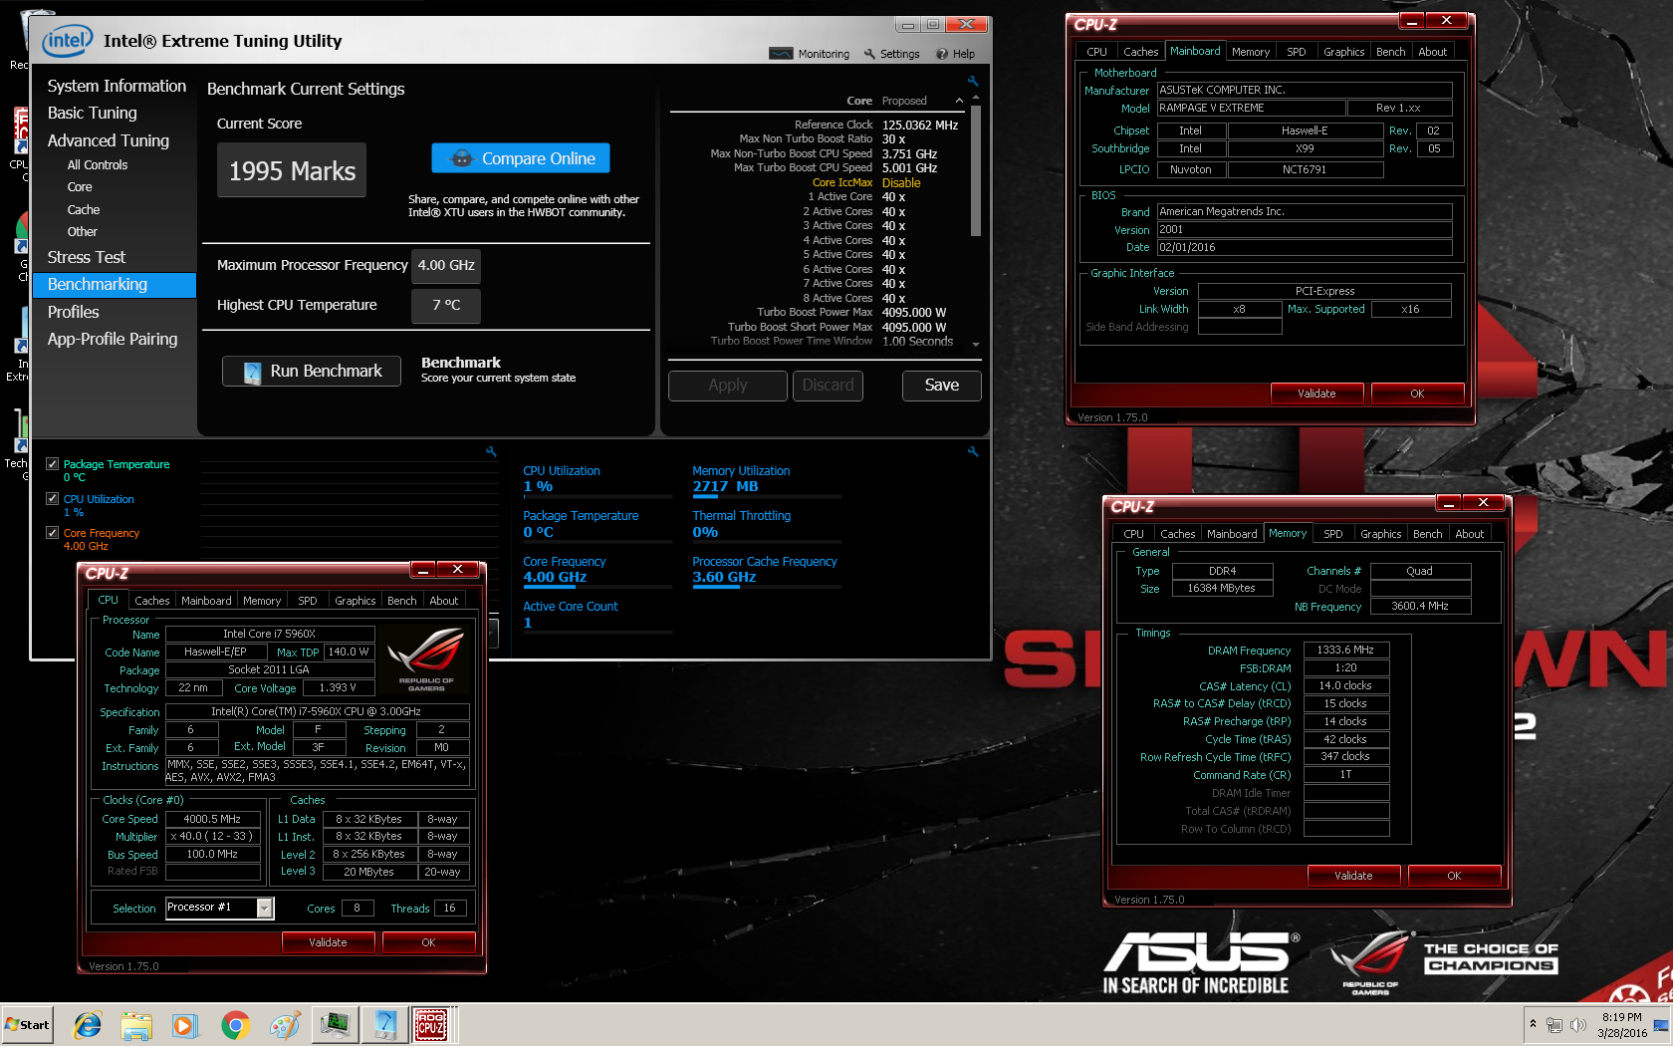Click the 125.0362 MHz Reference Clock value

(x=919, y=125)
